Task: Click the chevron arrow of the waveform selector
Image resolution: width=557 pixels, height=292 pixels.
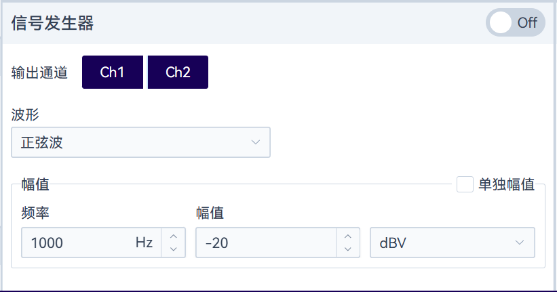Action: pos(256,142)
